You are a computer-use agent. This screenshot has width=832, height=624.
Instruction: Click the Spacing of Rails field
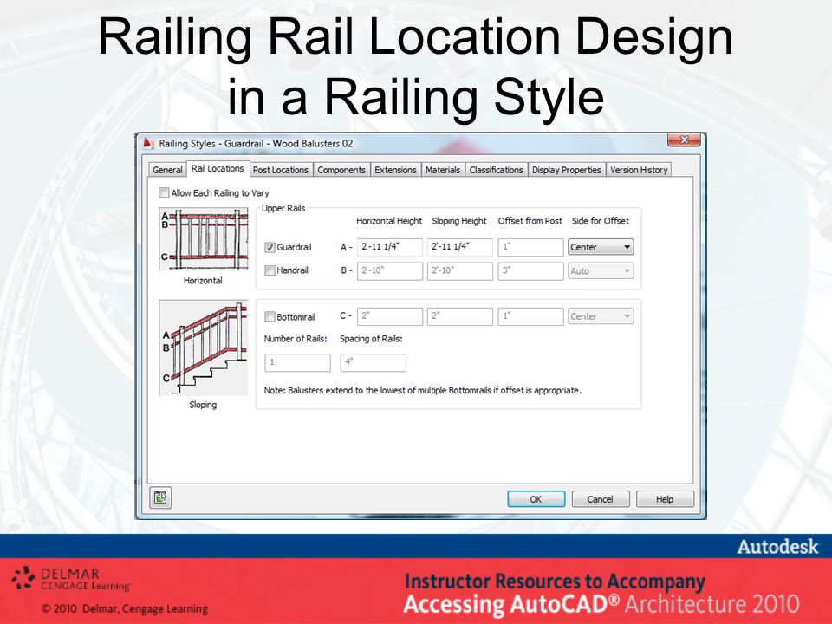click(373, 362)
